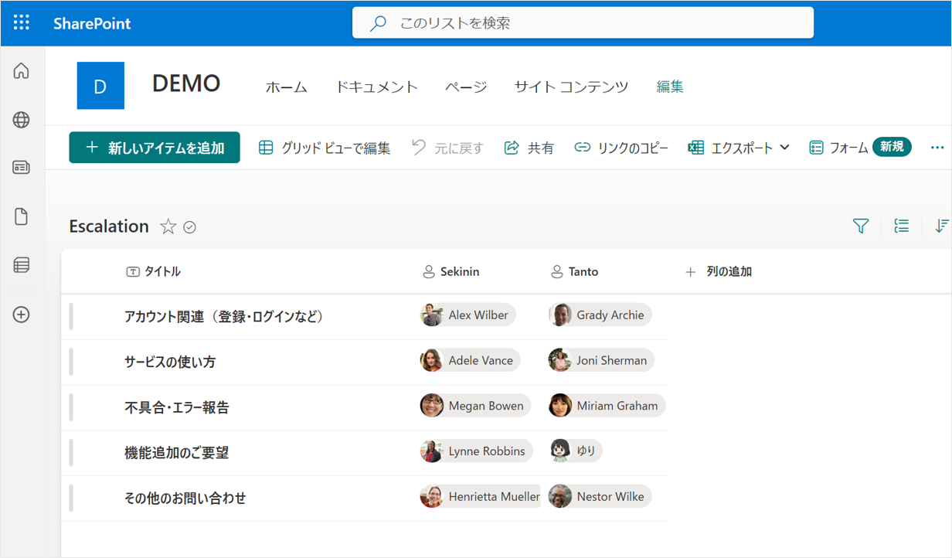Click the Home icon in left sidebar
952x558 pixels.
[x=22, y=71]
